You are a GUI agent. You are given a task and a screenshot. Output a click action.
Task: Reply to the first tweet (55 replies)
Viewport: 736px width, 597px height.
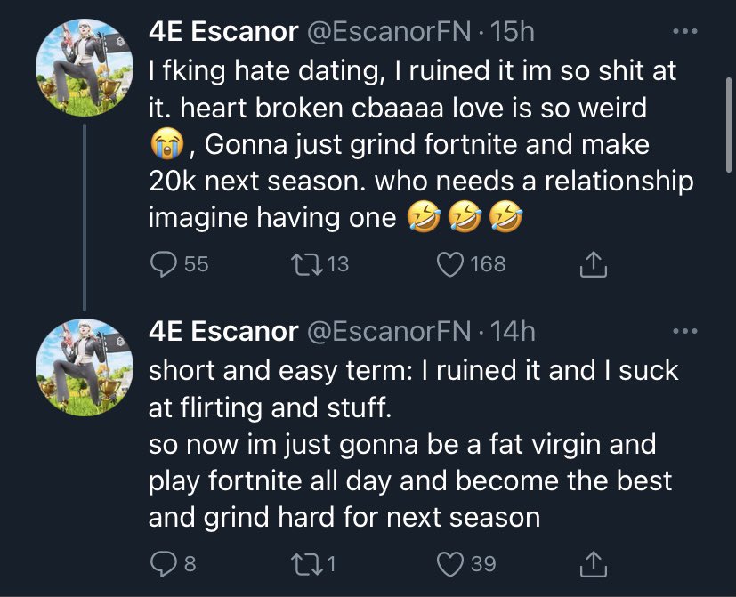coord(165,263)
